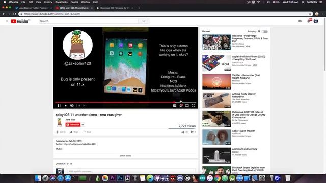Subscribe to Jake Blair's channel

click(x=73, y=124)
